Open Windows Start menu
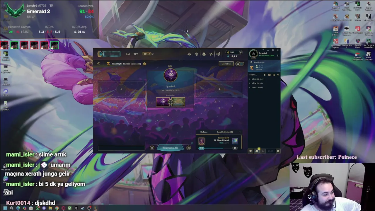 [5, 208]
